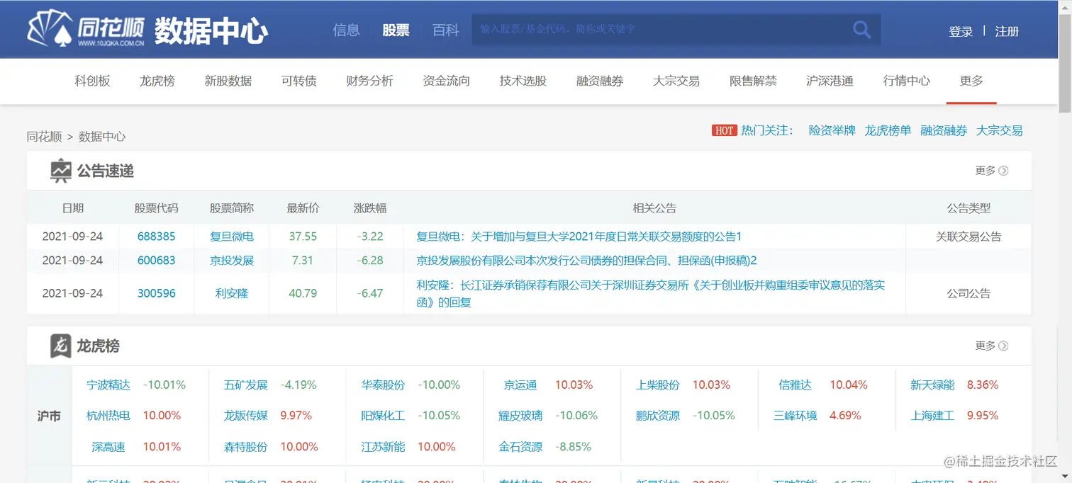Open the 复旦微电 stock page
The width and height of the screenshot is (1072, 483).
pos(231,236)
